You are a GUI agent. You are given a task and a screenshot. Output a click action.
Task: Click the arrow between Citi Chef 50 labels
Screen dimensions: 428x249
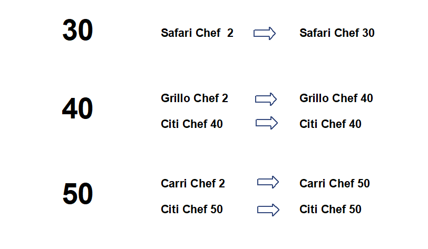[268, 210]
